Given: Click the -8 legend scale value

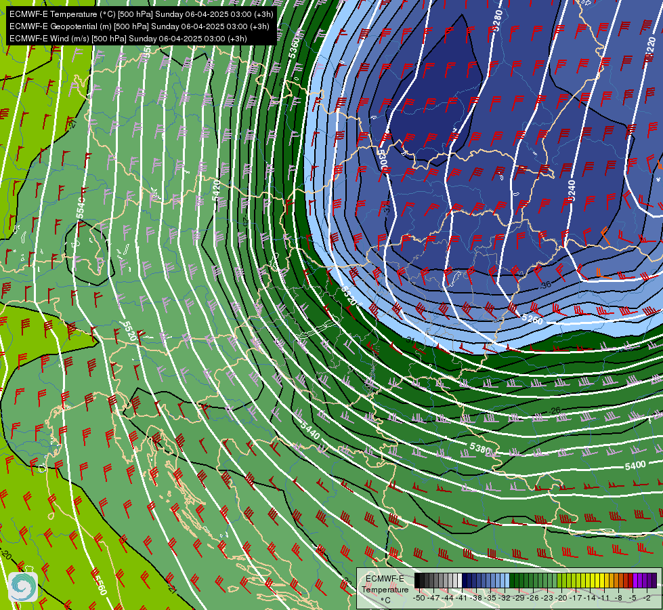Looking at the screenshot, I should pos(618,598).
